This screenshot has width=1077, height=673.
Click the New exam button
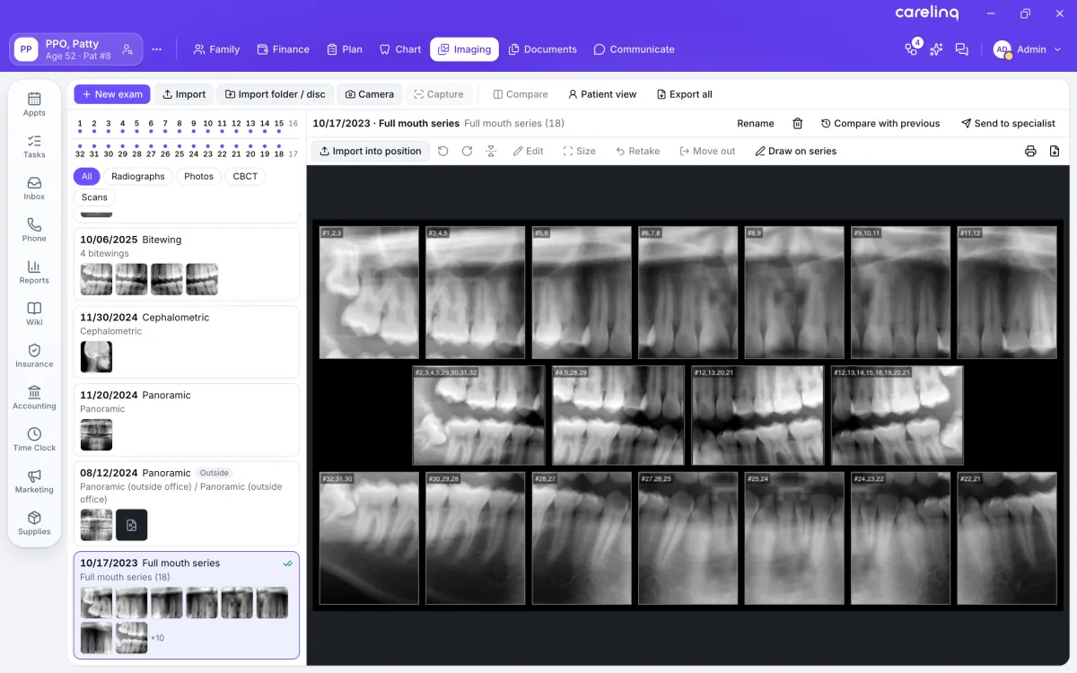(112, 94)
